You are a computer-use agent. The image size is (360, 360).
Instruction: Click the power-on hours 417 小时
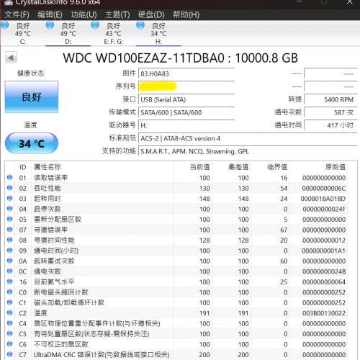pos(330,125)
